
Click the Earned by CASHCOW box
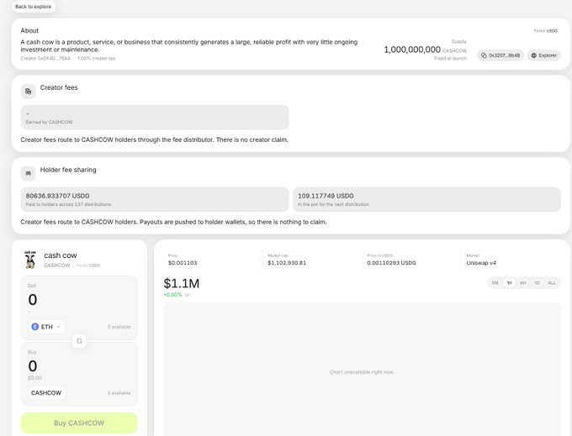click(155, 118)
